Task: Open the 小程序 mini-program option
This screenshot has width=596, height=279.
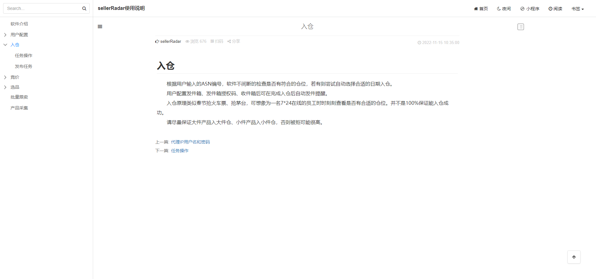Action: point(530,9)
